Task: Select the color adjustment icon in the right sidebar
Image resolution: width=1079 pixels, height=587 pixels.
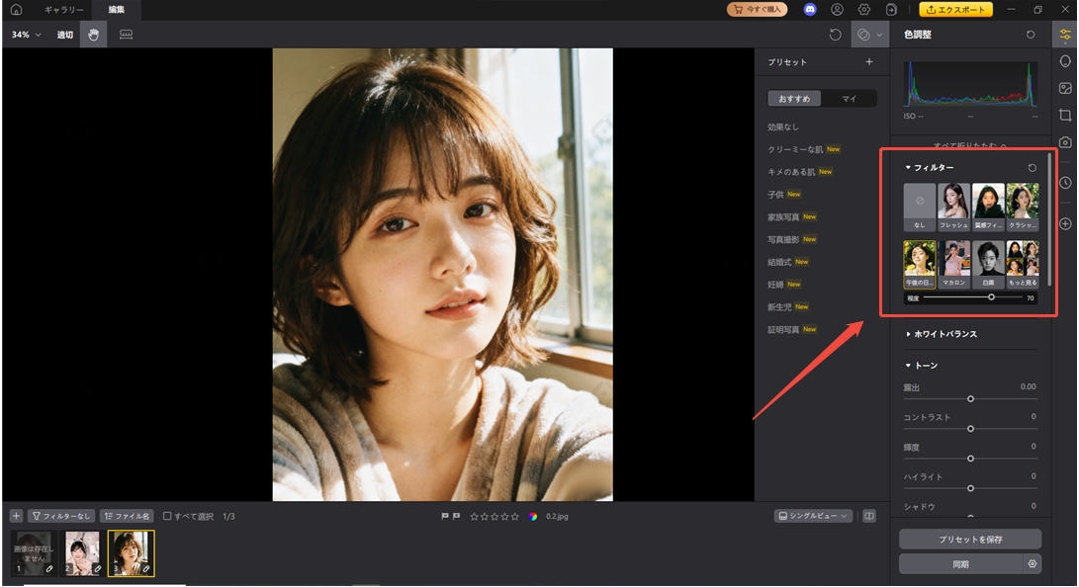Action: pos(1065,35)
